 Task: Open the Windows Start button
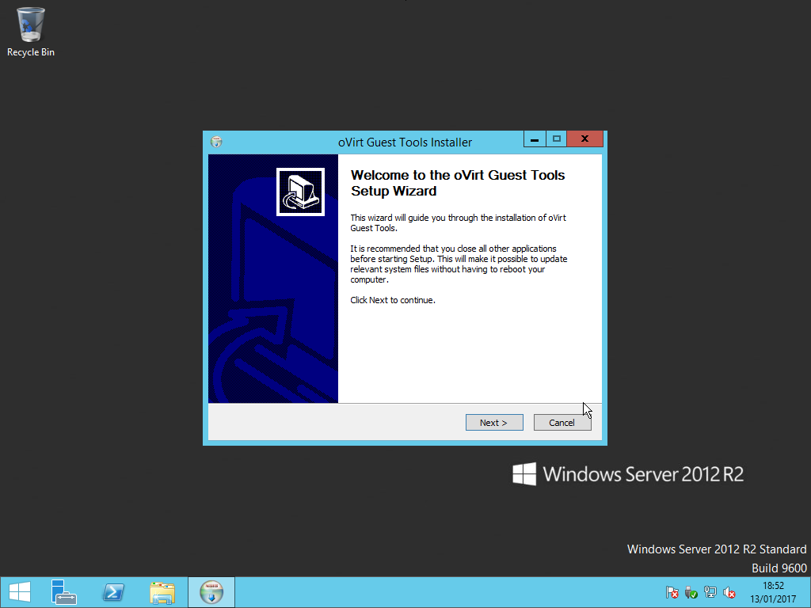coord(20,592)
